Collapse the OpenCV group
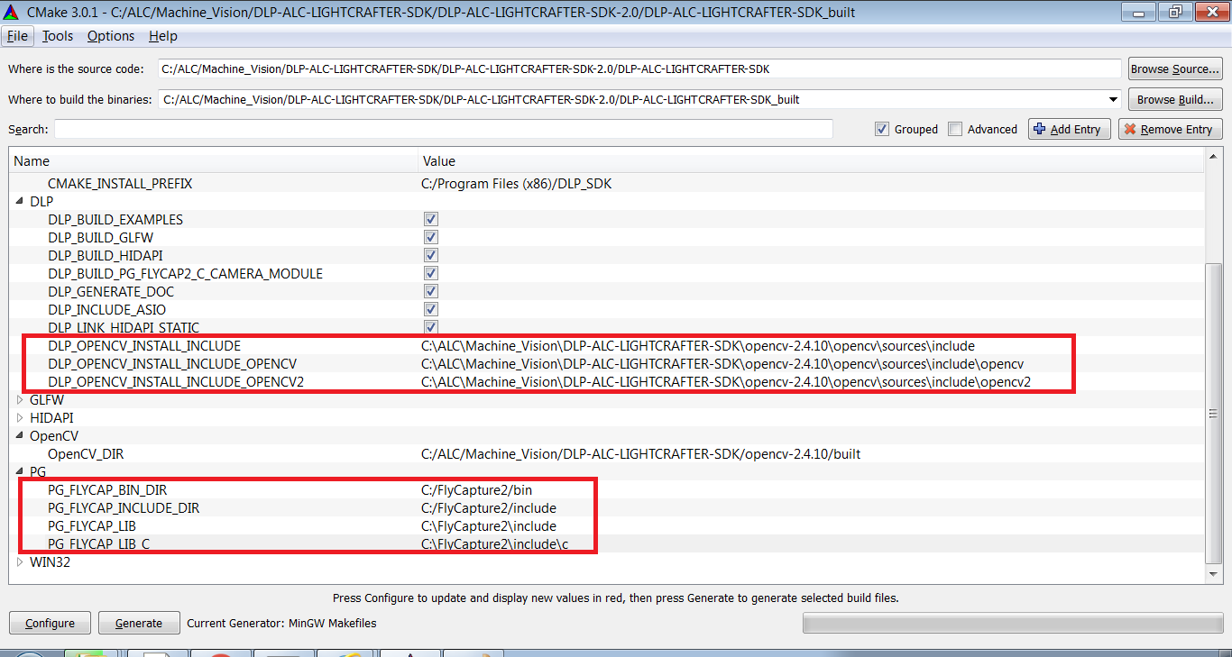This screenshot has width=1232, height=657. tap(20, 435)
